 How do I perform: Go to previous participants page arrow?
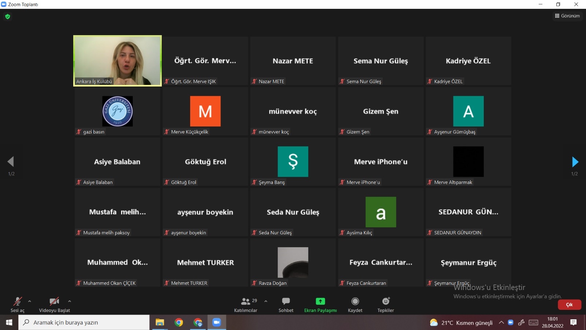(11, 162)
